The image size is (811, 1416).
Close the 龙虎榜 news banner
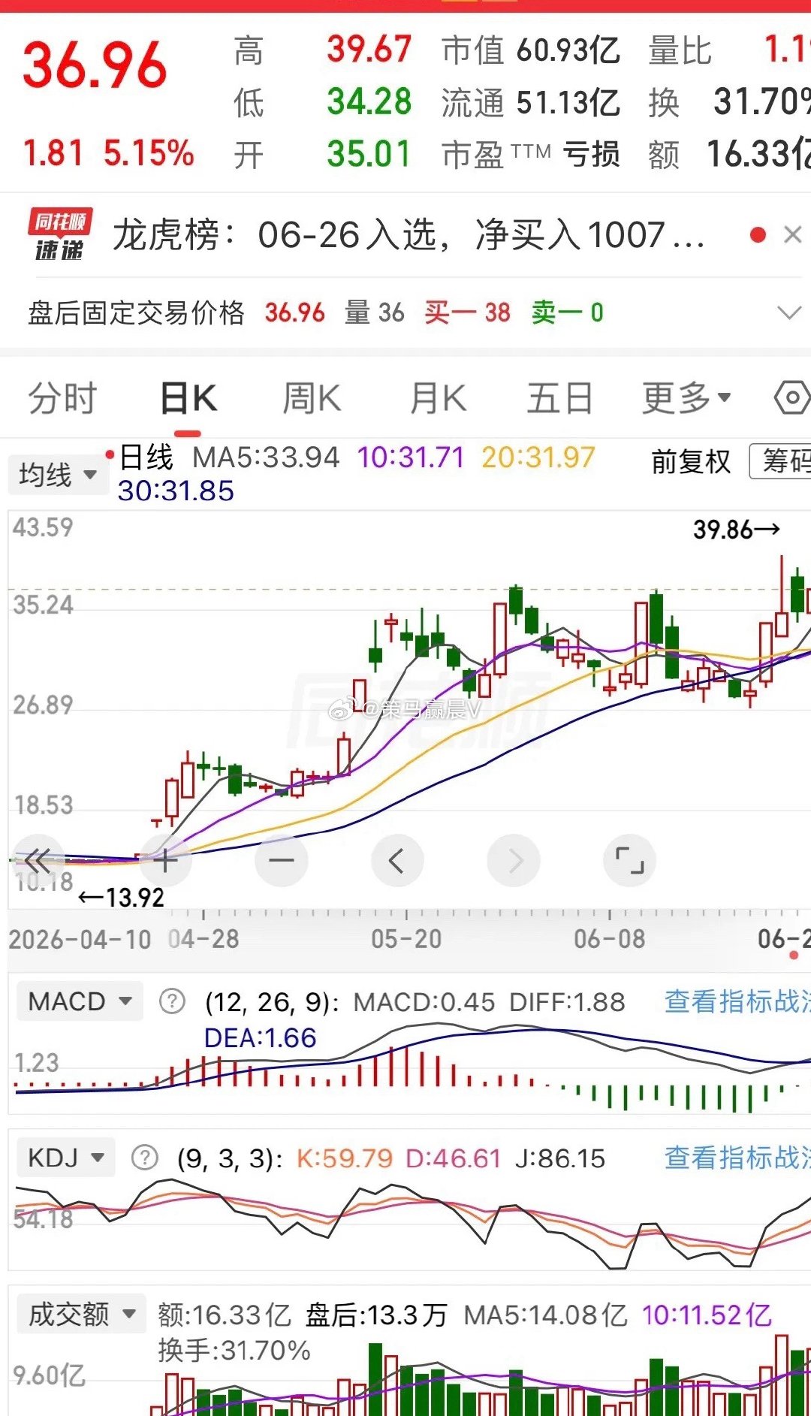point(792,235)
